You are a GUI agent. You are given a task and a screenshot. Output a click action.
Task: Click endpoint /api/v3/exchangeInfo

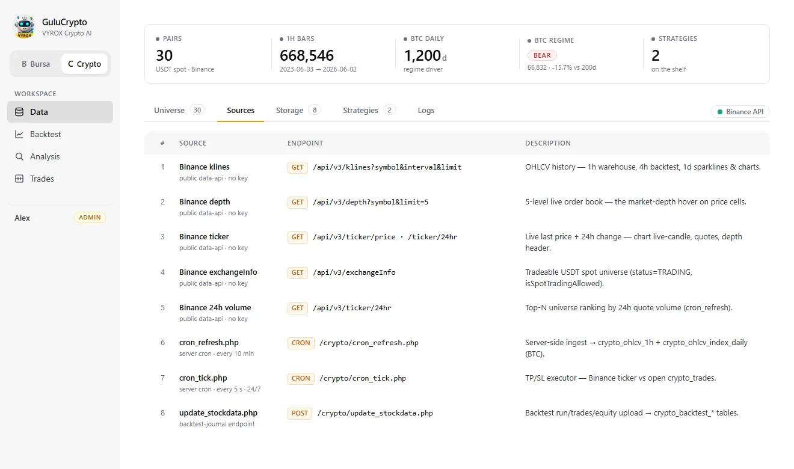click(x=354, y=272)
